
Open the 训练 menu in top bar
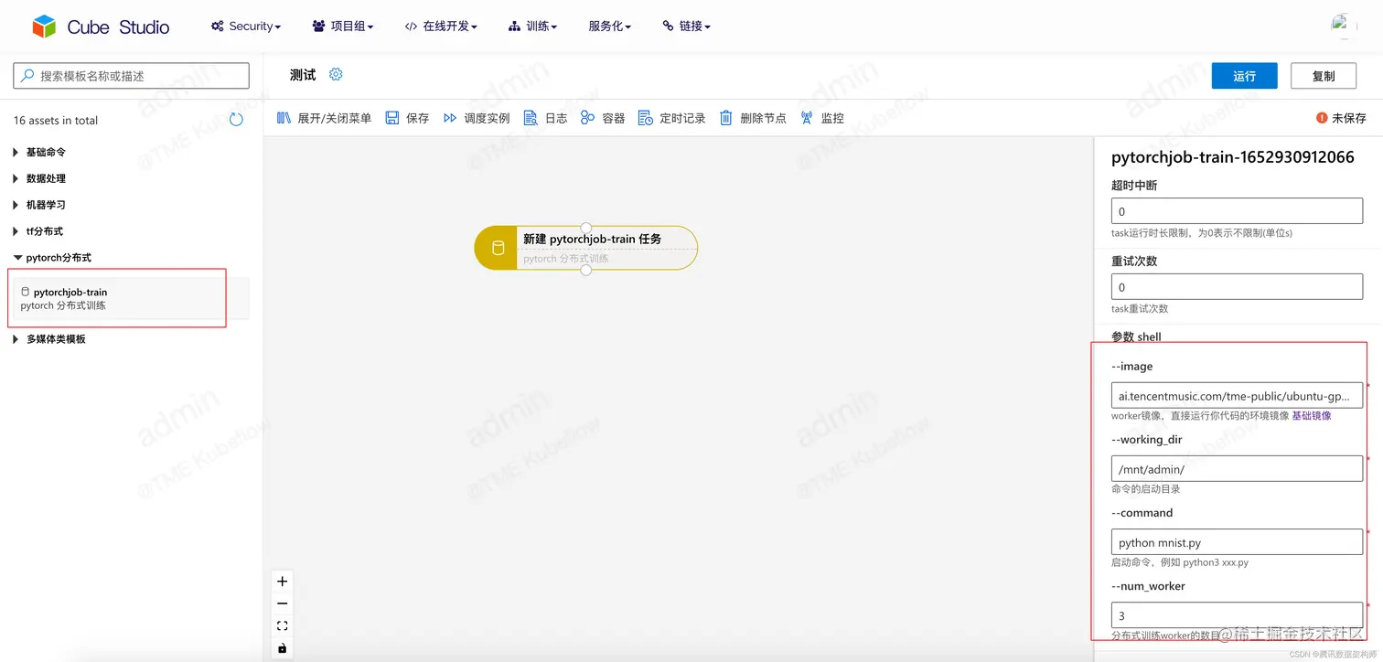(532, 26)
